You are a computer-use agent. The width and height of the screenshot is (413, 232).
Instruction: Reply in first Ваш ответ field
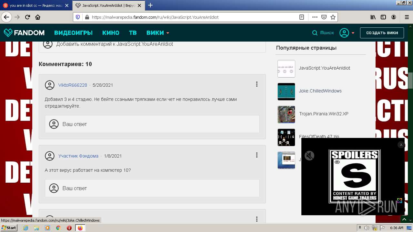pyautogui.click(x=152, y=124)
